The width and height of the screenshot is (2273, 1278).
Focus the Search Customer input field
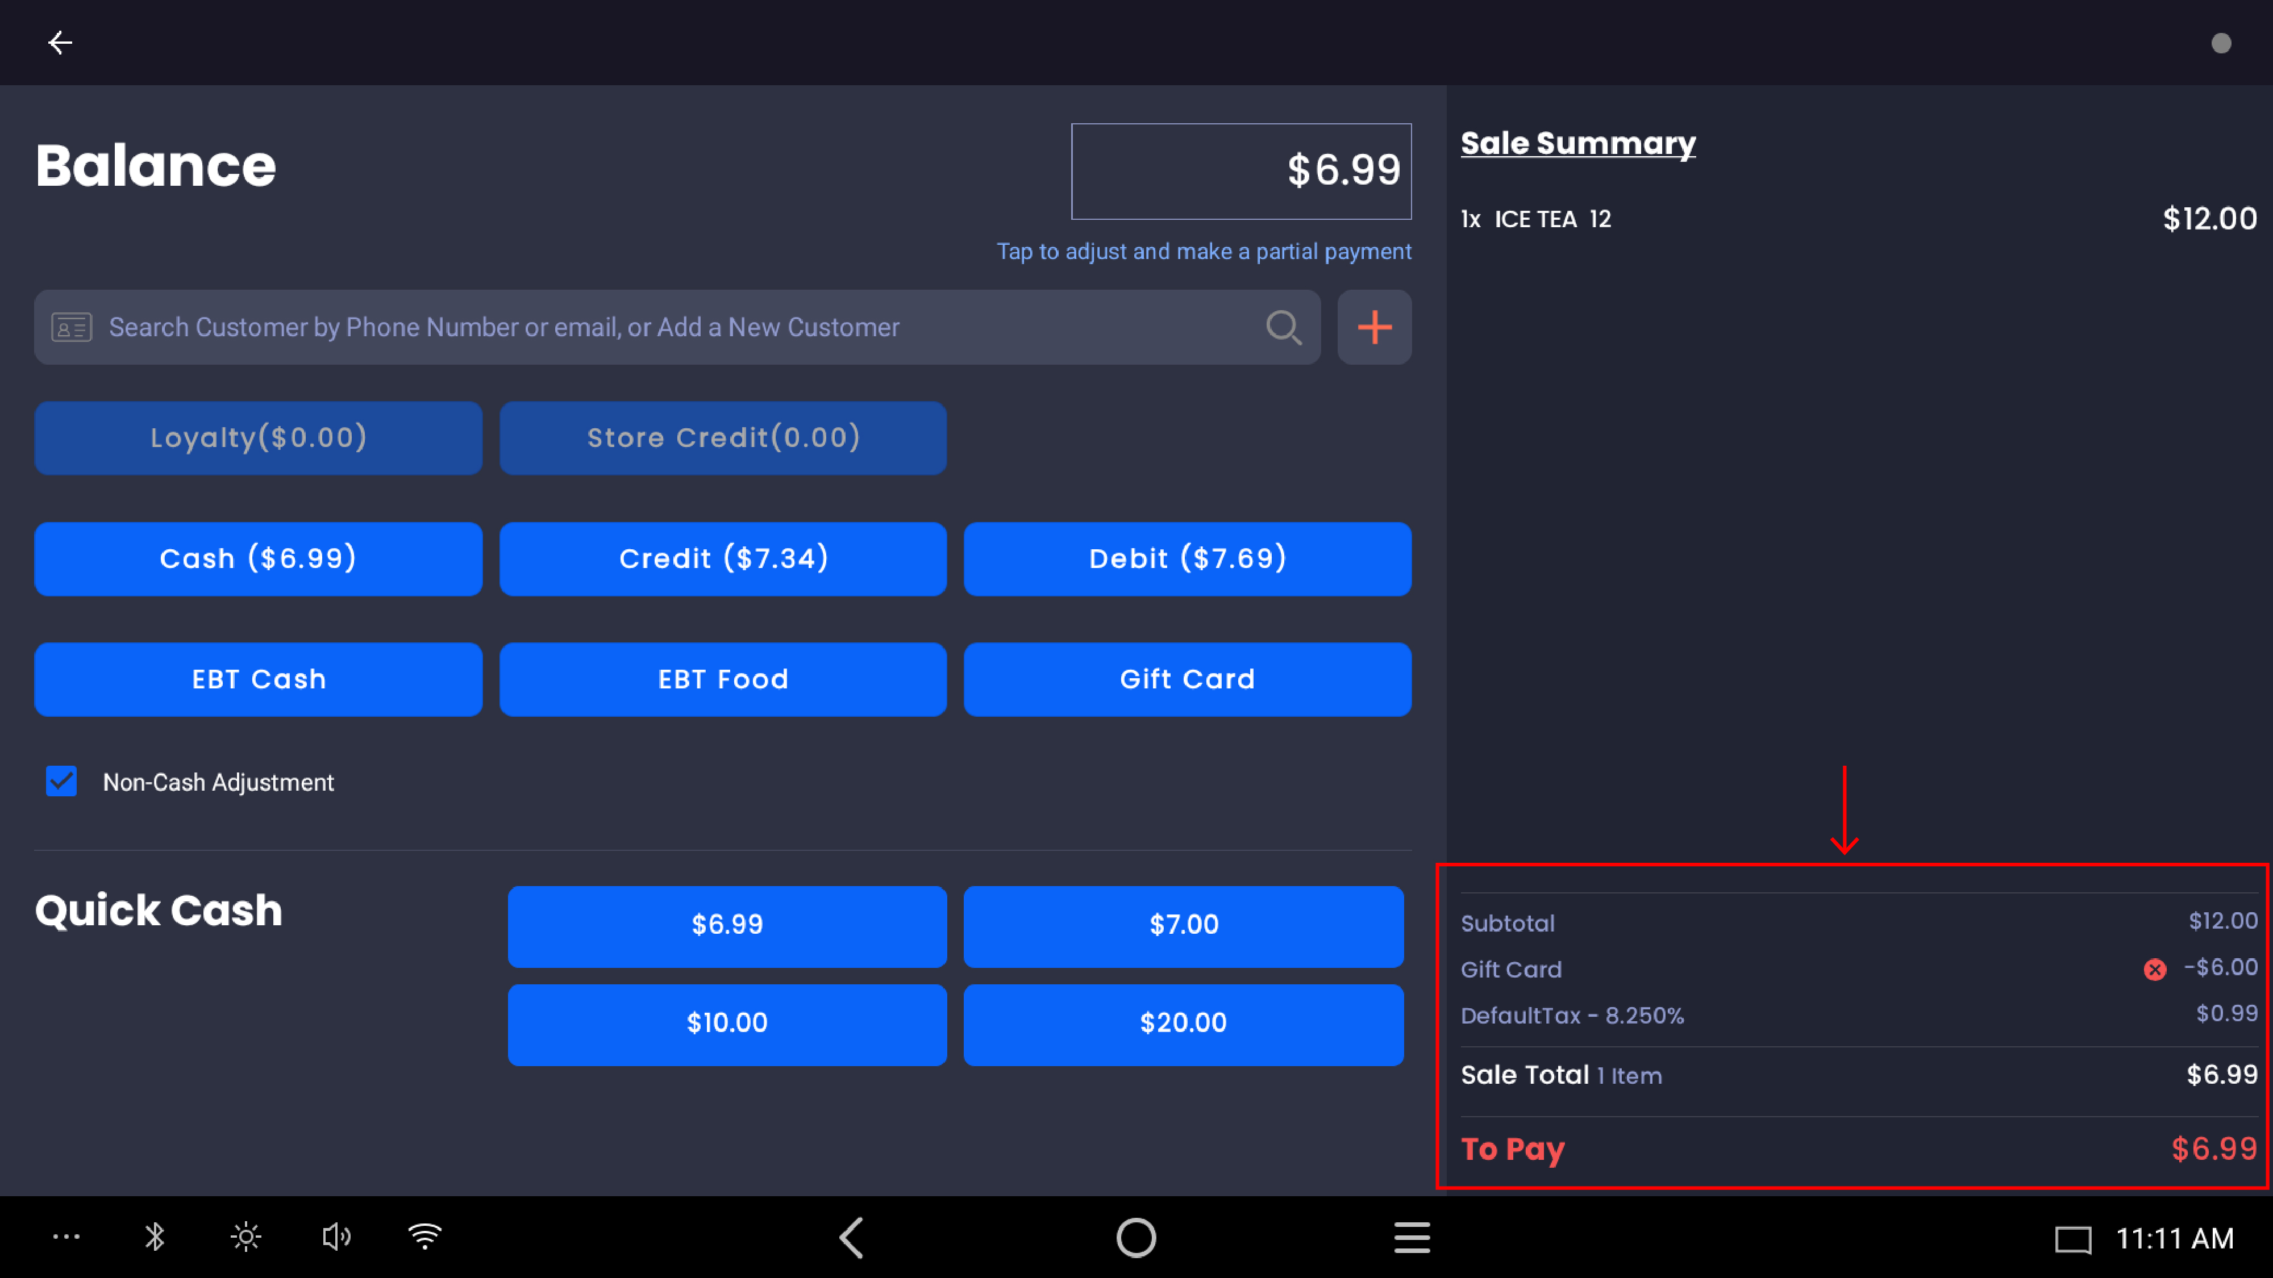pos(677,327)
